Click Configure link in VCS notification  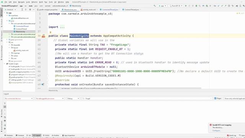point(216,130)
